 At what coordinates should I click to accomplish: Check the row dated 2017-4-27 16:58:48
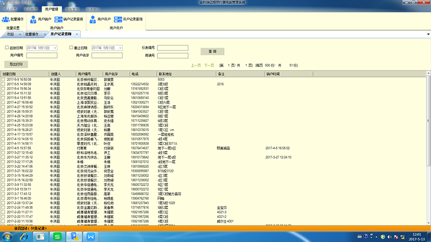tap(3, 102)
